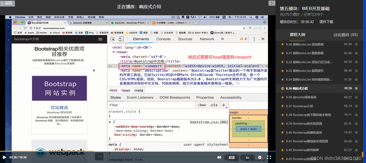Open lesson 8.36 @media媒体查询

(x=301, y=97)
